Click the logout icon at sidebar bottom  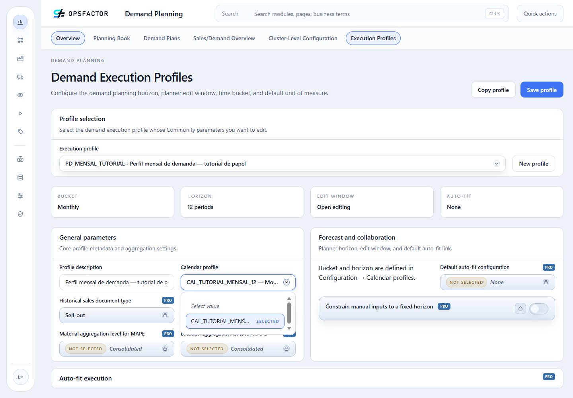tap(21, 377)
